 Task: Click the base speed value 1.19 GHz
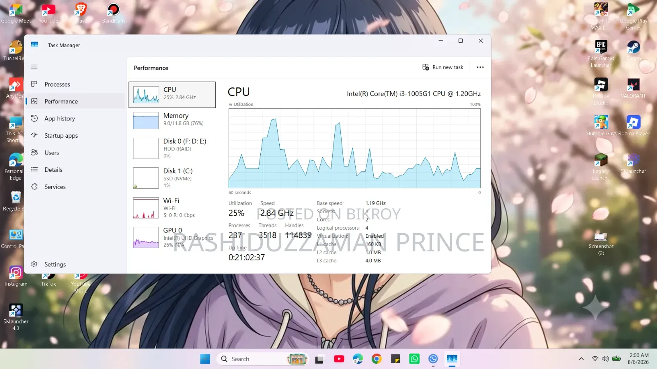click(x=376, y=203)
